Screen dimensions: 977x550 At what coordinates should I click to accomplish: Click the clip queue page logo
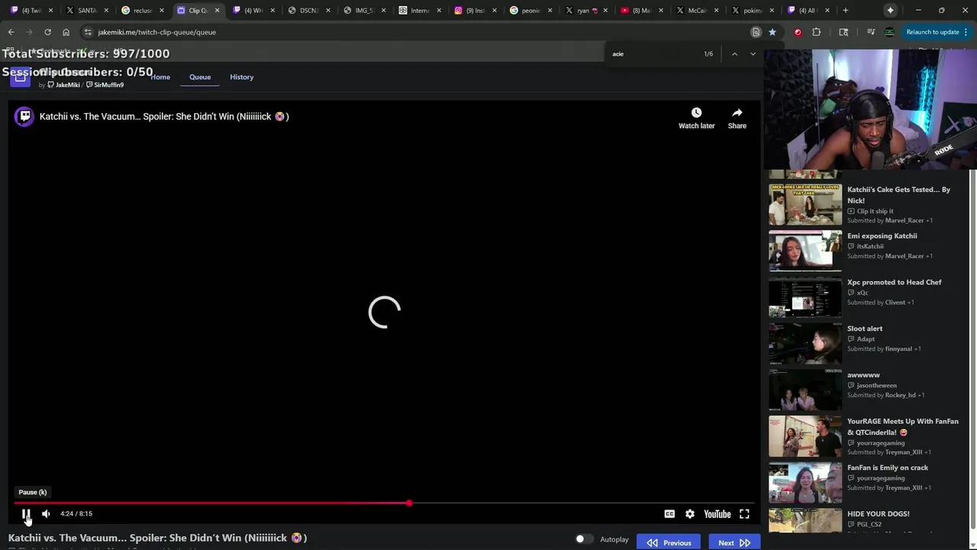tap(20, 76)
